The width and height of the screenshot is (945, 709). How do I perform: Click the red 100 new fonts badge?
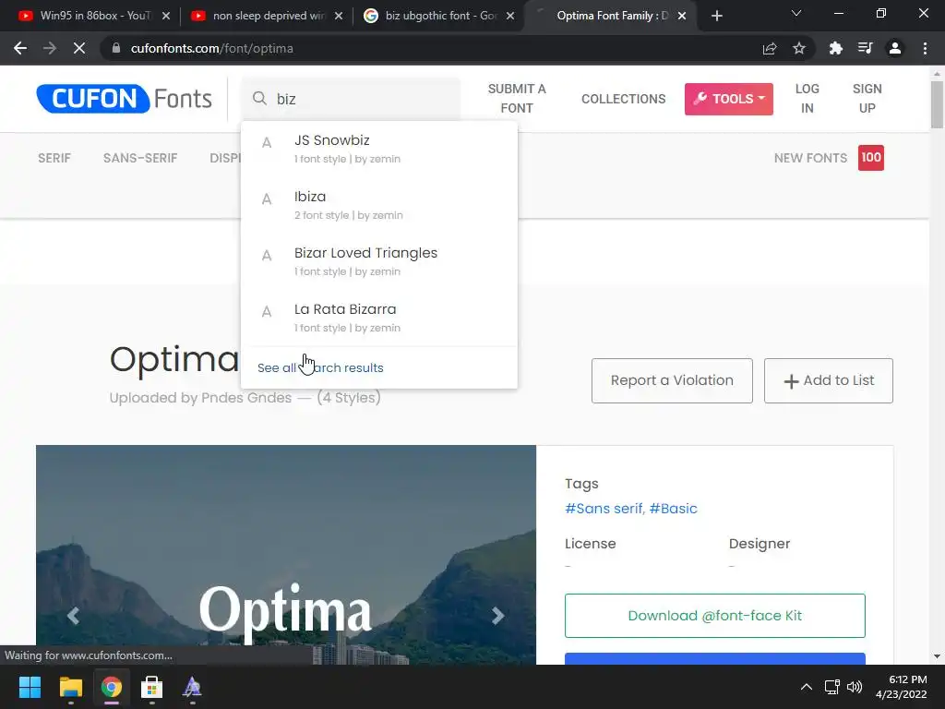click(x=871, y=158)
